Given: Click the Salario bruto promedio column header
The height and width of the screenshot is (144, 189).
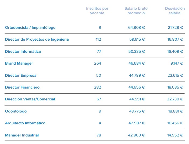Looking at the screenshot, I should [x=136, y=11].
